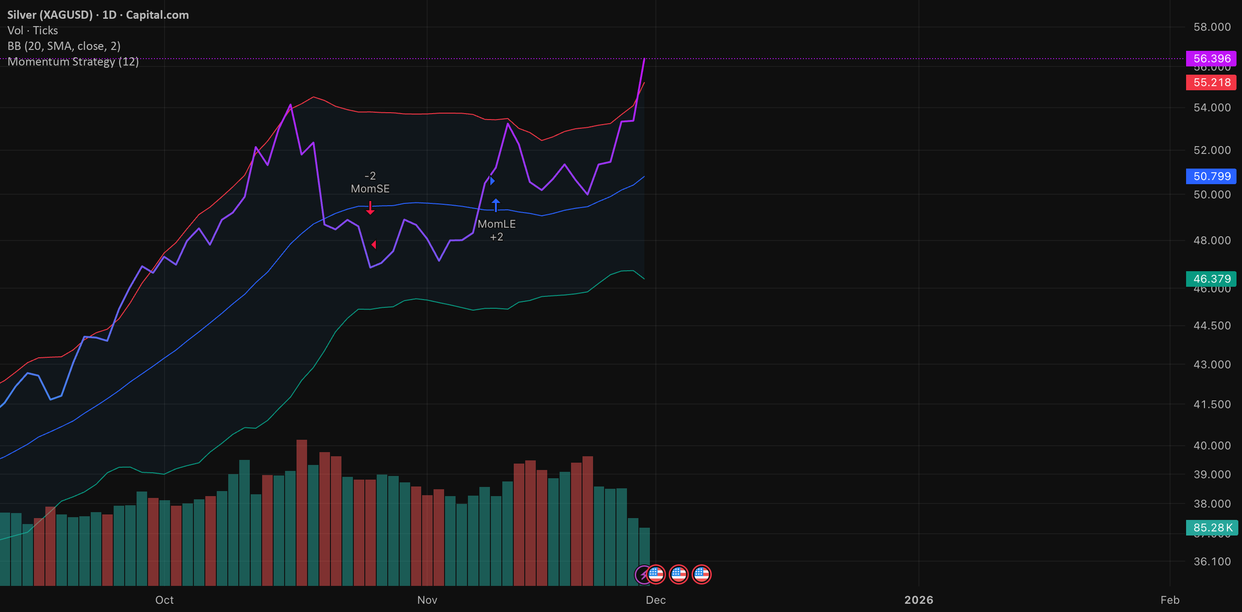Click the purple 56.396 last price label
The width and height of the screenshot is (1242, 612).
[x=1211, y=59]
